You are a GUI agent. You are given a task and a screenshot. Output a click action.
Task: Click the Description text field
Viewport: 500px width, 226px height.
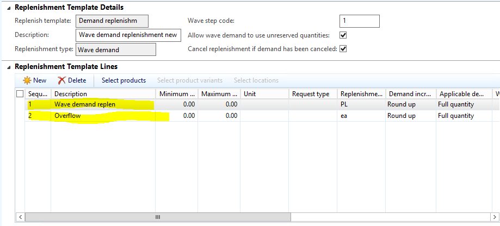[x=128, y=35]
